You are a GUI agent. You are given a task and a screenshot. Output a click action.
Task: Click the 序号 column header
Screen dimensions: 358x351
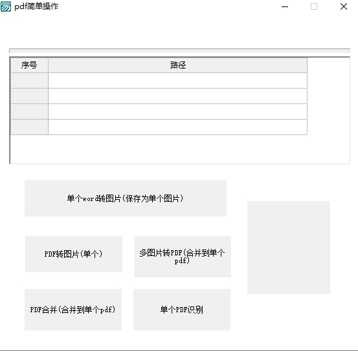(29, 65)
